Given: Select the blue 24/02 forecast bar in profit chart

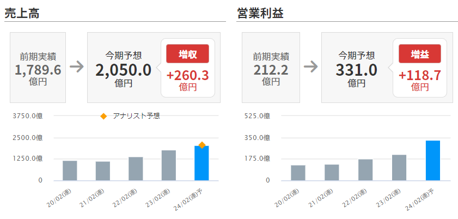Looking at the screenshot, I should pos(432,161).
